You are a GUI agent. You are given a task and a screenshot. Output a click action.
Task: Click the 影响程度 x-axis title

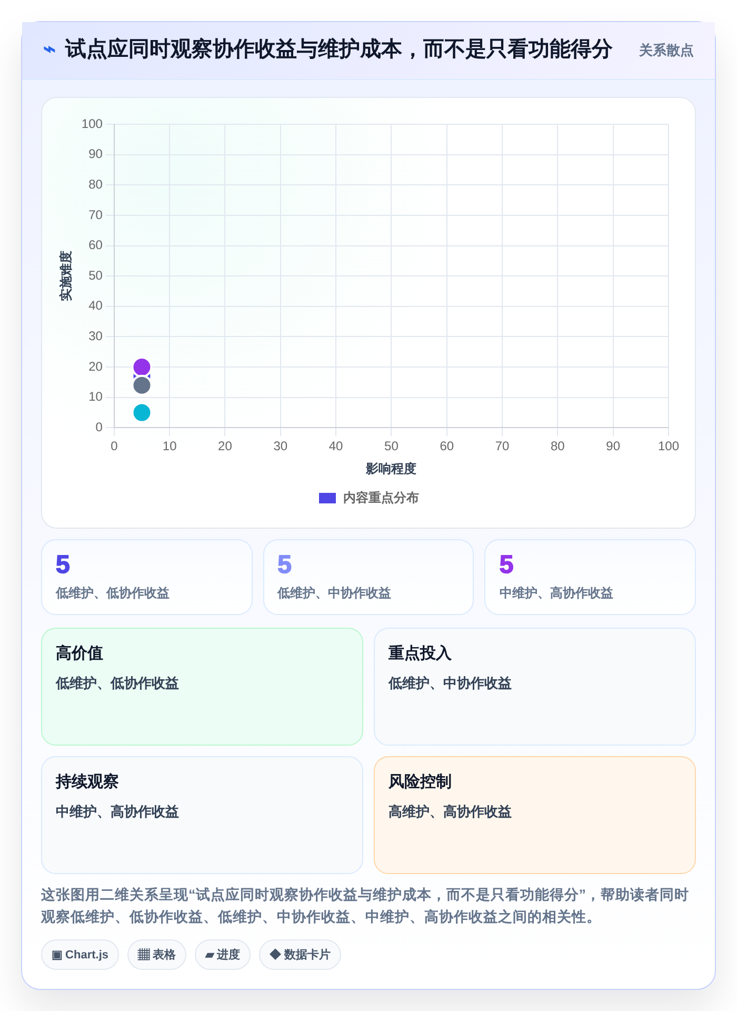pos(391,469)
